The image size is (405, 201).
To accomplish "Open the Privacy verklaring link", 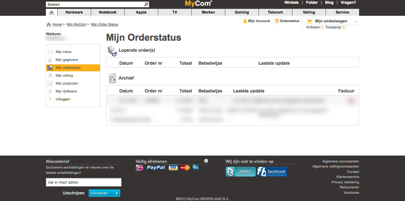I will tap(345, 182).
